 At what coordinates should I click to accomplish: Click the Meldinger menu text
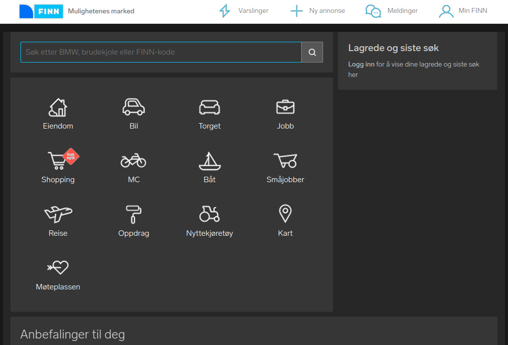coord(403,11)
